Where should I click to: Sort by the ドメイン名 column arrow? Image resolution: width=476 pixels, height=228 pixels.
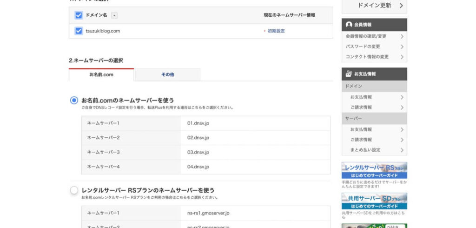click(114, 15)
